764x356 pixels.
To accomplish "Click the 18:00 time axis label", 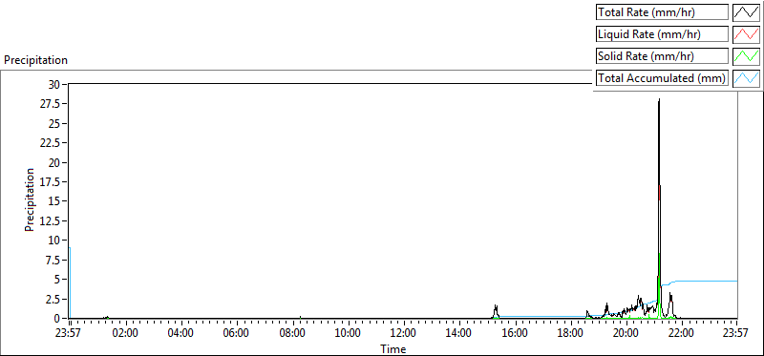I will pos(570,334).
